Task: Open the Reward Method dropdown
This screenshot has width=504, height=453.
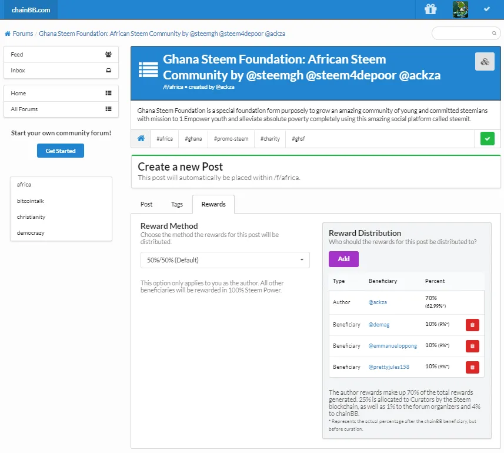Action: (x=225, y=260)
